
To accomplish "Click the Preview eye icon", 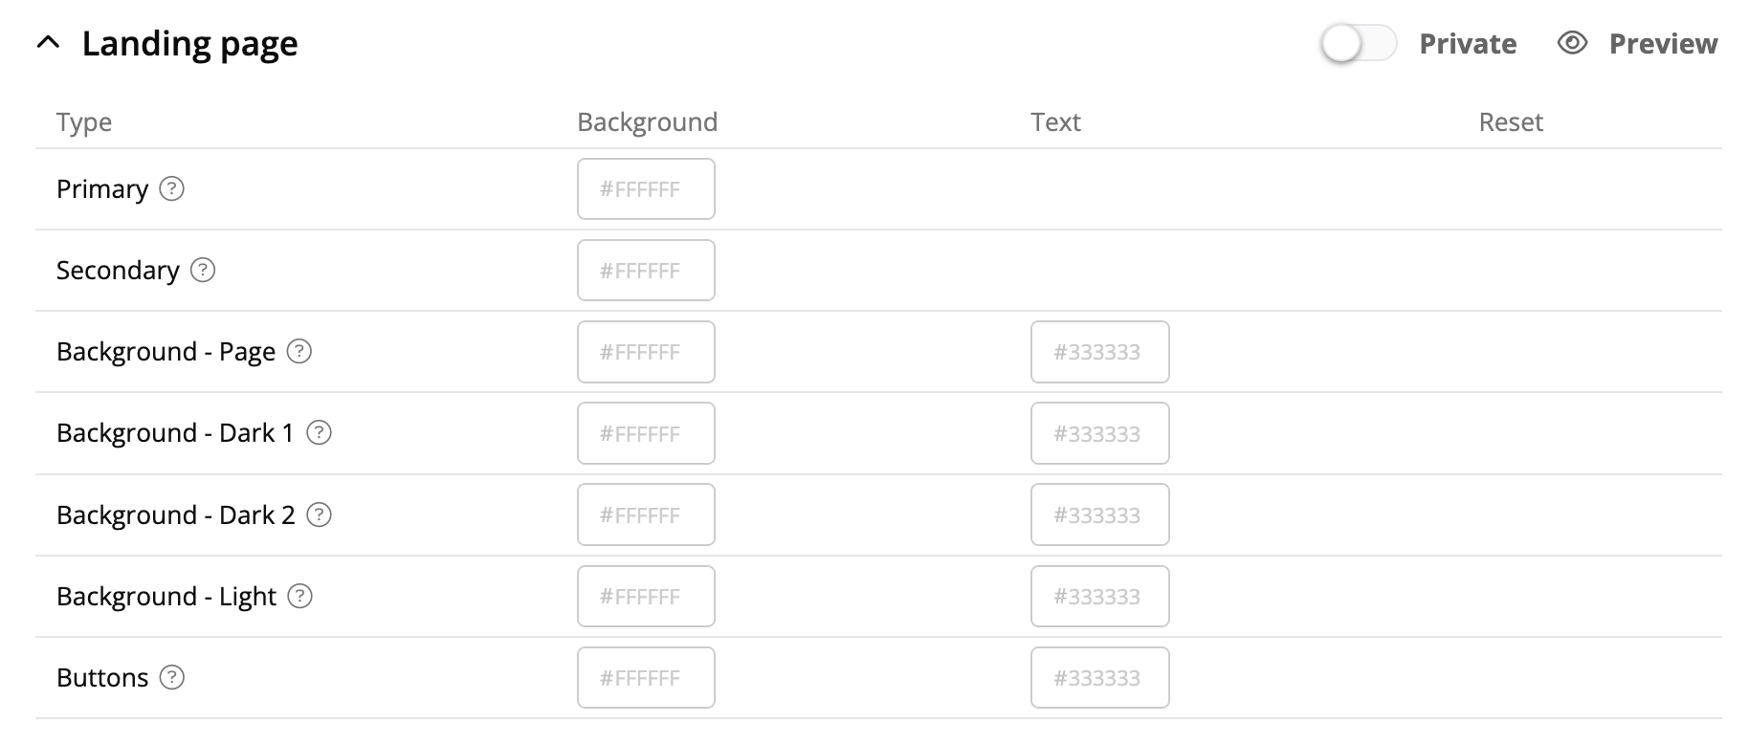I will coord(1572,43).
